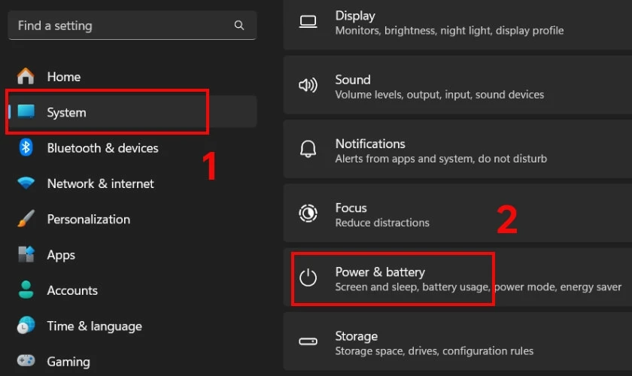Click the Power & battery power icon
The image size is (632, 376).
tap(308, 277)
